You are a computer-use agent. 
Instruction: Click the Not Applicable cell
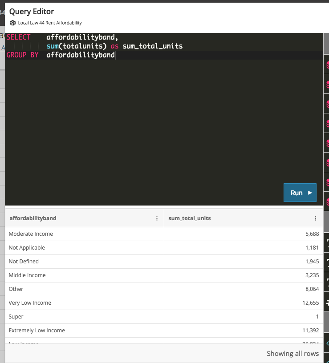[x=85, y=248]
